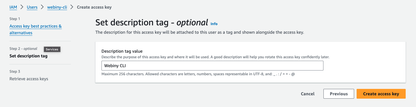The width and height of the screenshot is (416, 107).
Task: Click the chevron between Users and webiny-cli
Action: coord(42,7)
